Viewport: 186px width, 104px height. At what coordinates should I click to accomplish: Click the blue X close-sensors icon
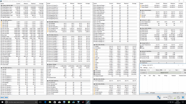point(183,97)
